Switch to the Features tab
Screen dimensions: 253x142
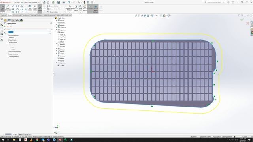[3, 15]
